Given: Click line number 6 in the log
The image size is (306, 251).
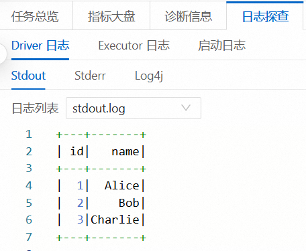Looking at the screenshot, I should [29, 220].
